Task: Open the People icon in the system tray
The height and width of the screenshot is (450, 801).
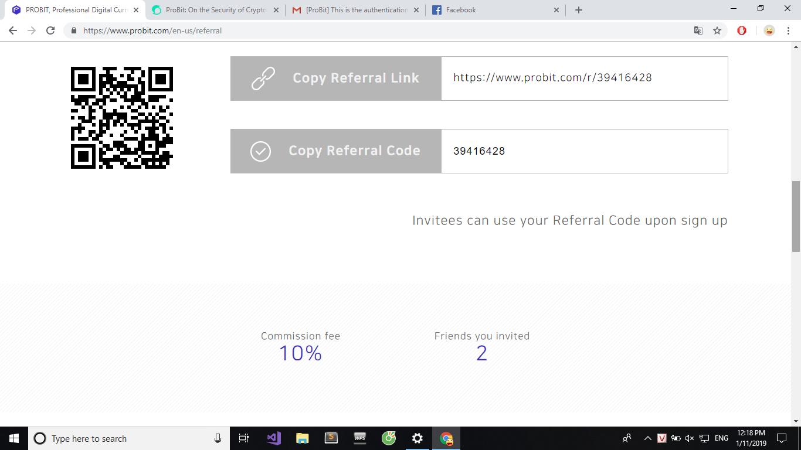Action: [627, 438]
